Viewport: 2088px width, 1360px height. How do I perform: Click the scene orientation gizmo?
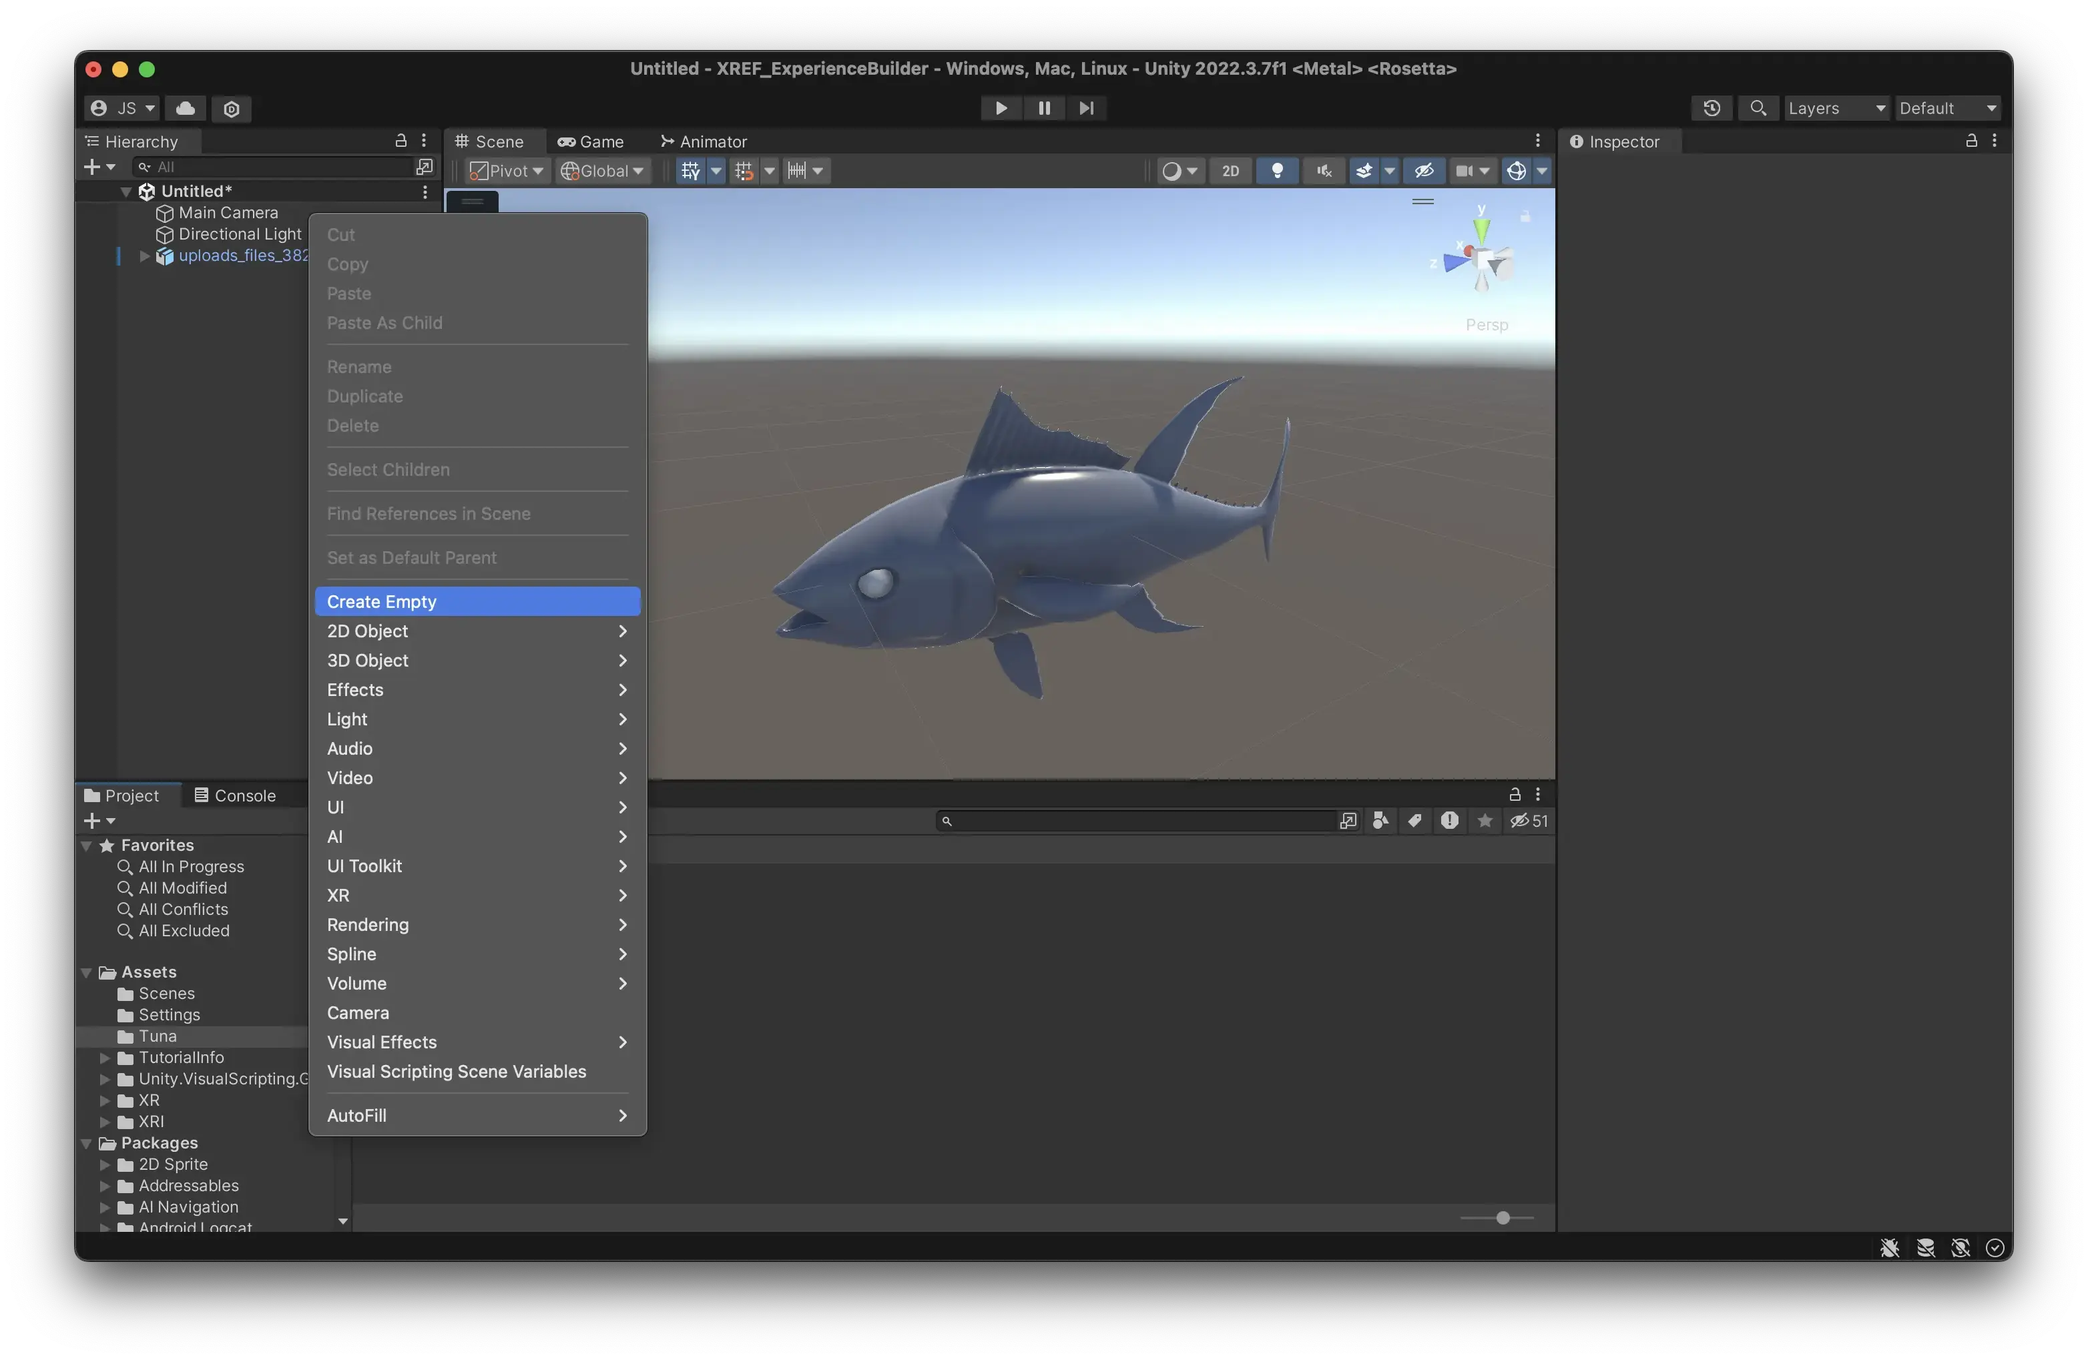coord(1482,259)
